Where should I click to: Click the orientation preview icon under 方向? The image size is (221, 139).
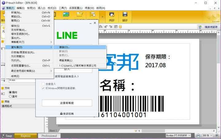(x=3, y=94)
